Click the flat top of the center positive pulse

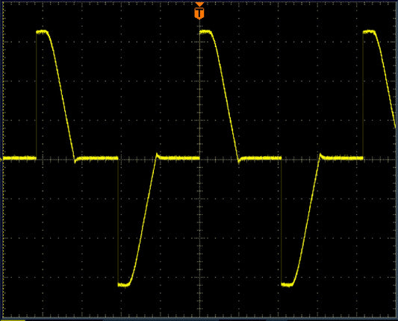click(x=205, y=32)
